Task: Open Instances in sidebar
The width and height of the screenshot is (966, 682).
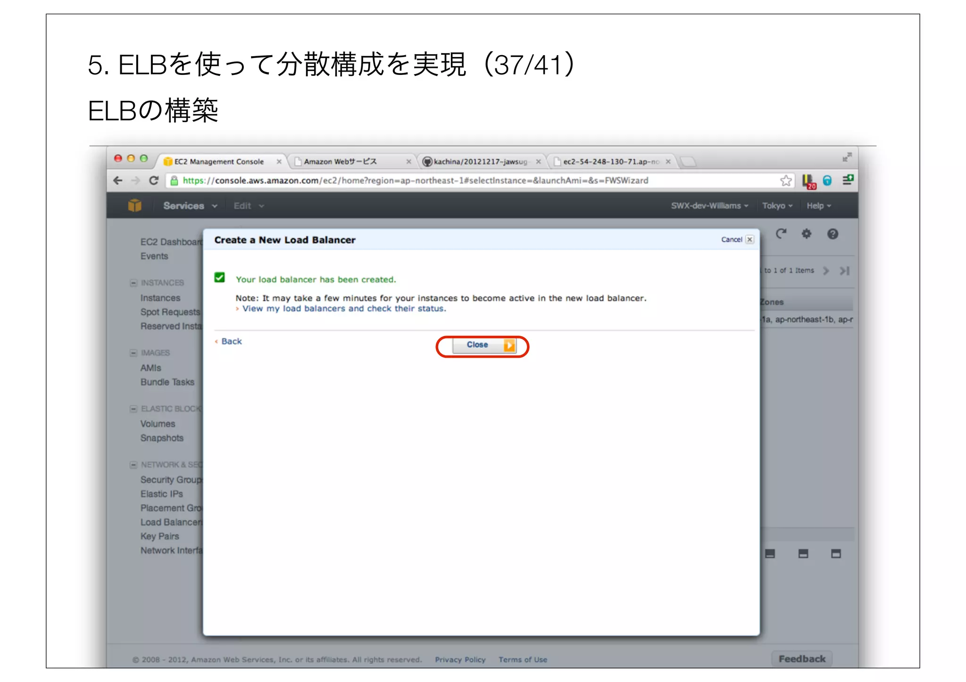Action: [160, 298]
